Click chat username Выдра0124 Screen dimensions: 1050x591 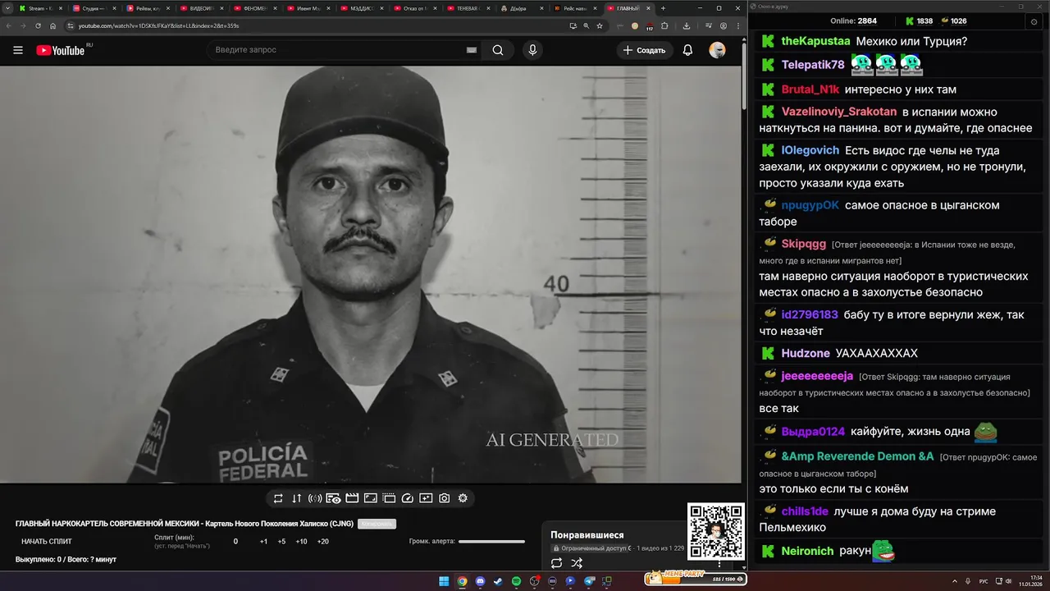[813, 431]
